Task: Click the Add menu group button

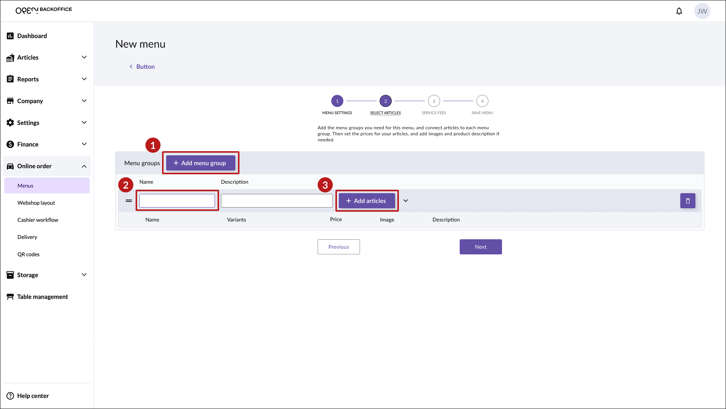Action: 201,163
